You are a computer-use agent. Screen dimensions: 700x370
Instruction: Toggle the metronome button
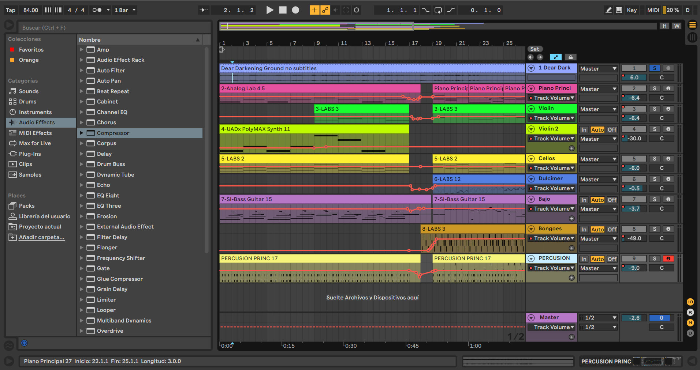pyautogui.click(x=97, y=10)
